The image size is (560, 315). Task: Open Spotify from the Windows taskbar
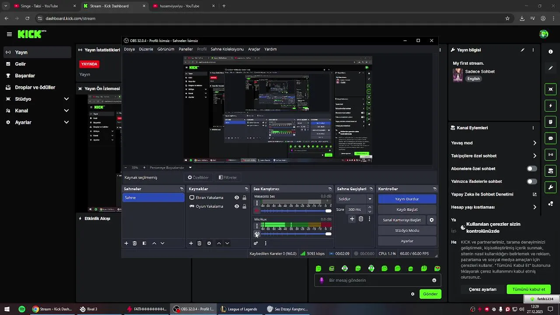coord(22,309)
